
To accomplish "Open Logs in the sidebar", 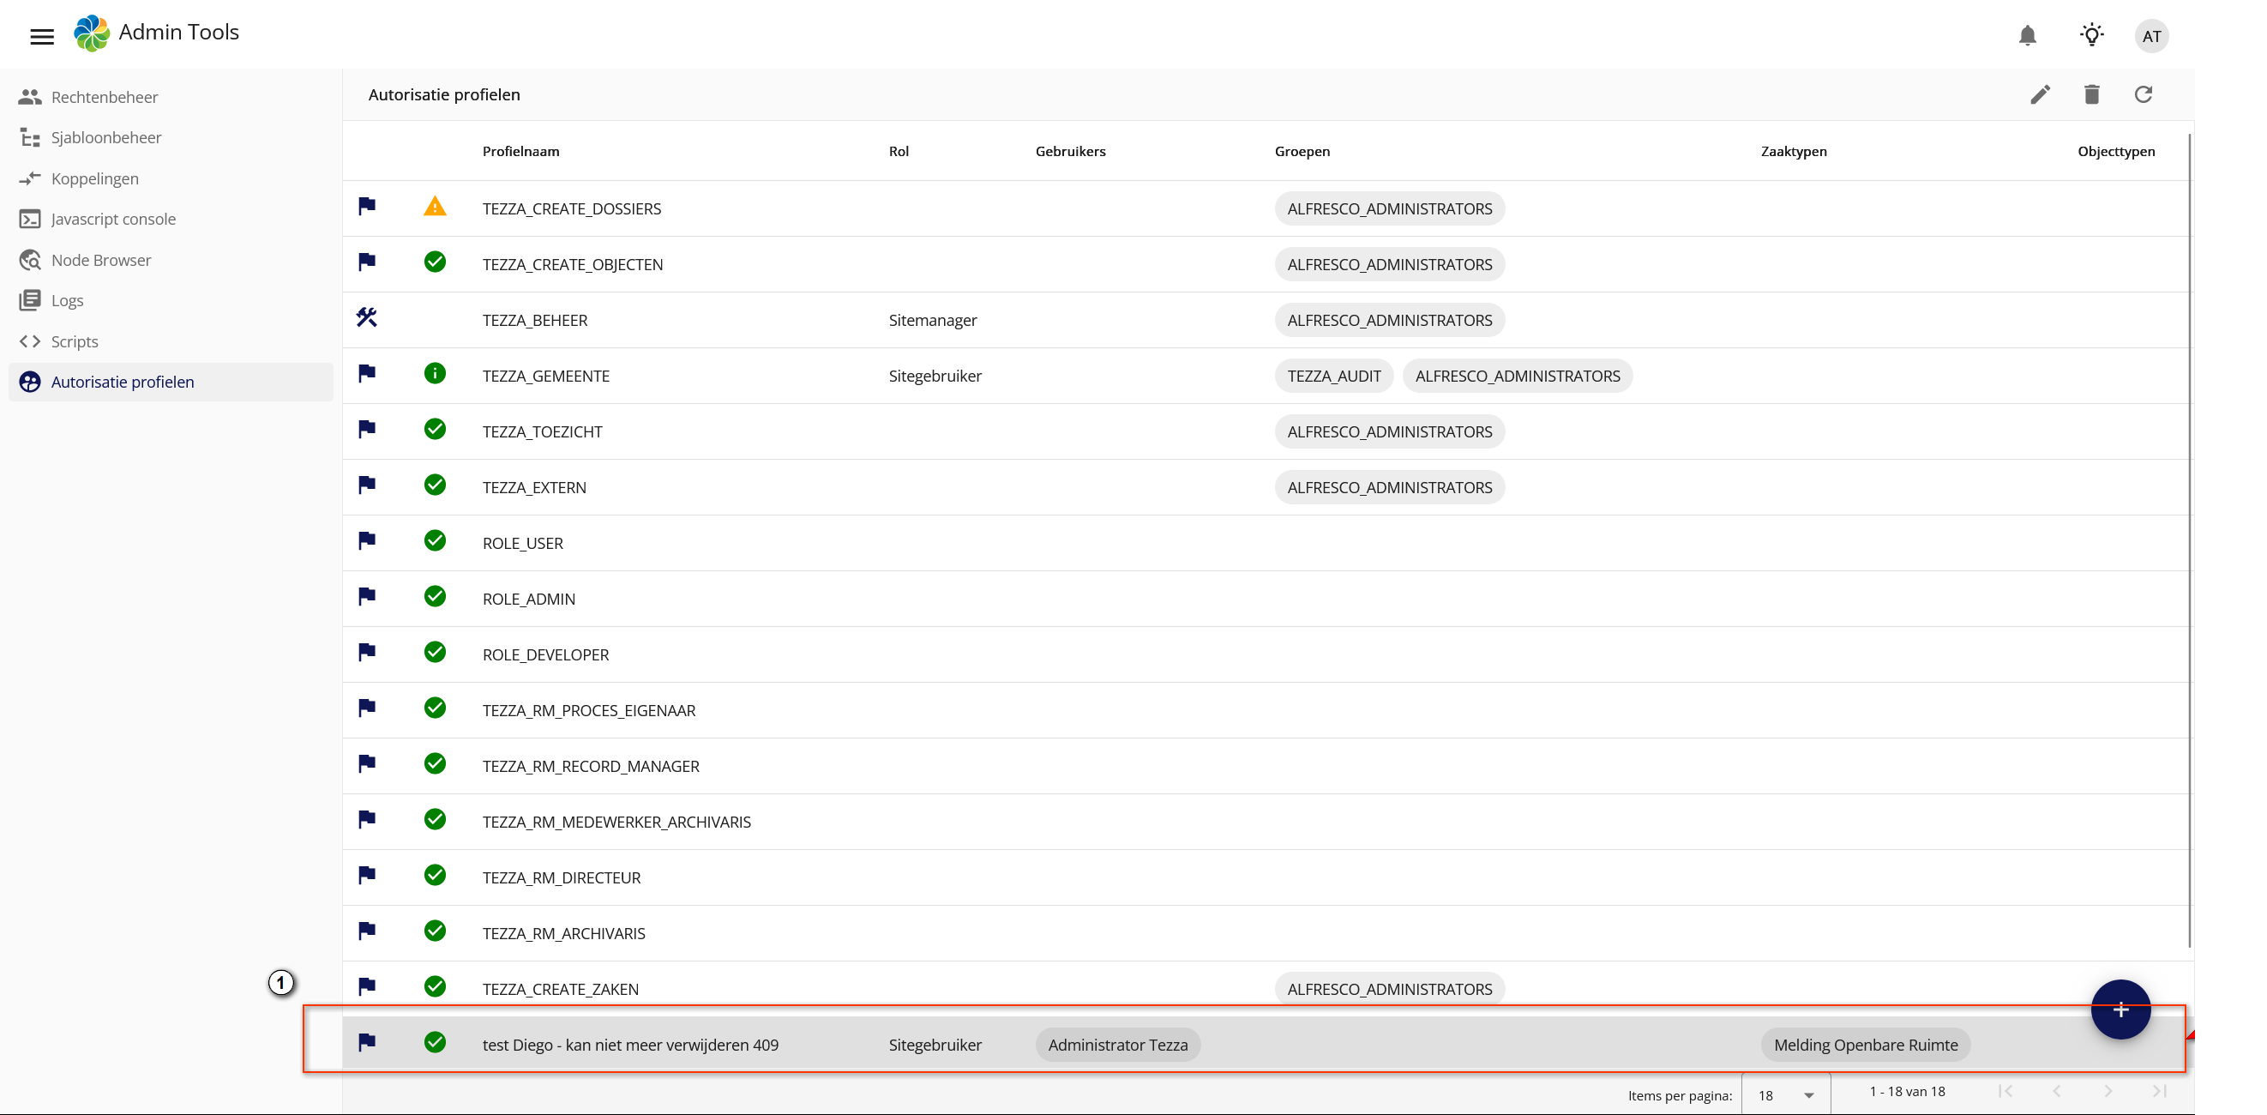I will coord(171,300).
